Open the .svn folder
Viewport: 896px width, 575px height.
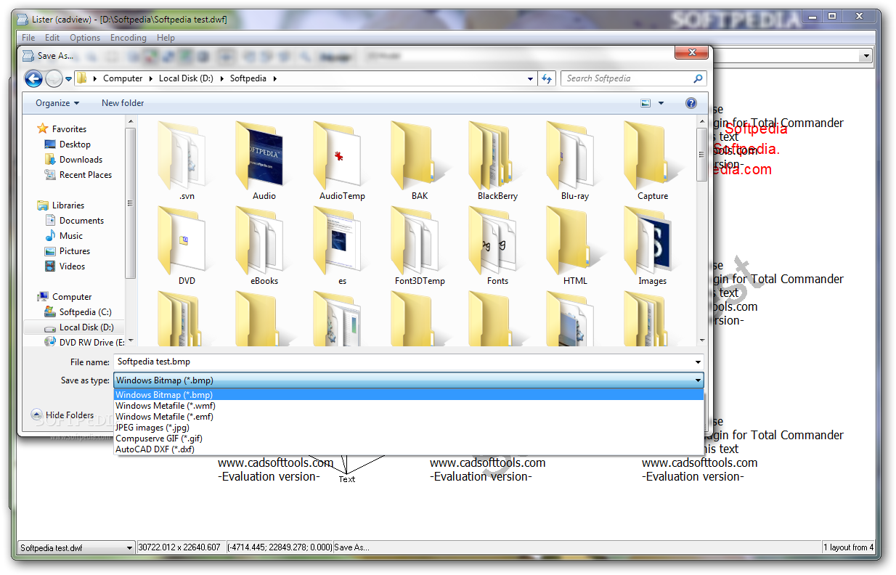pyautogui.click(x=187, y=161)
